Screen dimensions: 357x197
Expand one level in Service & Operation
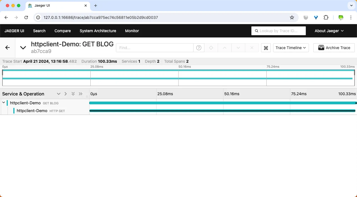(59, 94)
